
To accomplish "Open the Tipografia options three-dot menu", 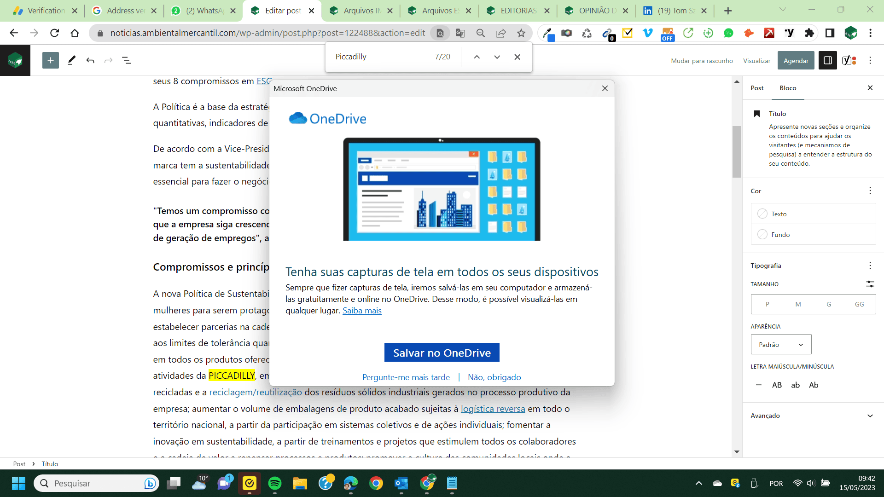I will click(x=870, y=266).
